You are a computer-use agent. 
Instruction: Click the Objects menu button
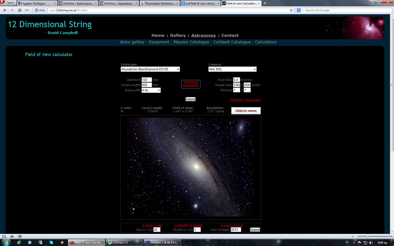coord(246,111)
